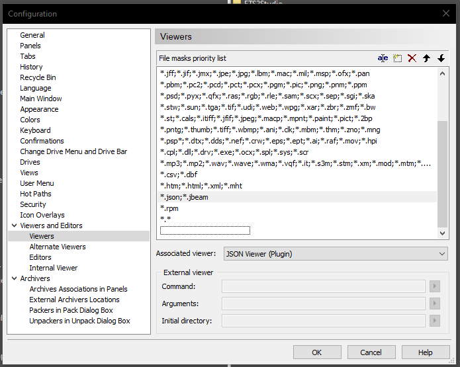Open the Alternate Viewers settings page
Screen dimensions: 460x367
coord(58,247)
